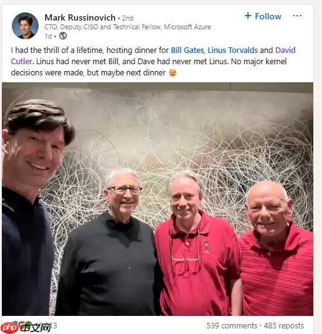Click the 2nd connection degree label
This screenshot has height=334, width=322.
[128, 18]
